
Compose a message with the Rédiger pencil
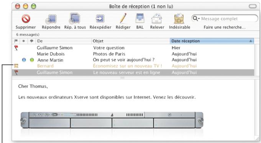click(x=123, y=18)
